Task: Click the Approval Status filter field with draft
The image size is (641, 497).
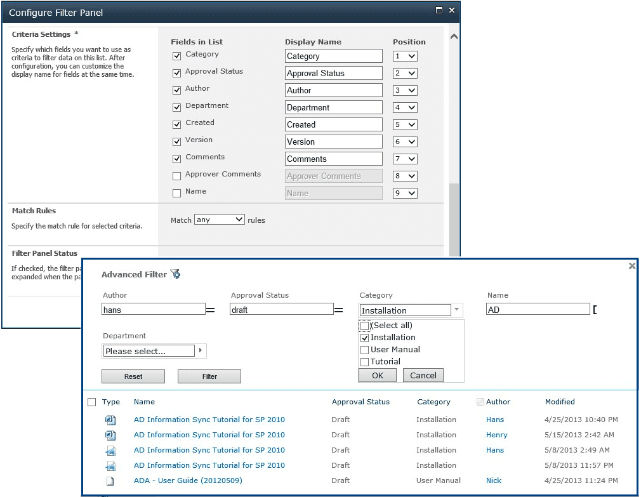Action: pyautogui.click(x=282, y=309)
